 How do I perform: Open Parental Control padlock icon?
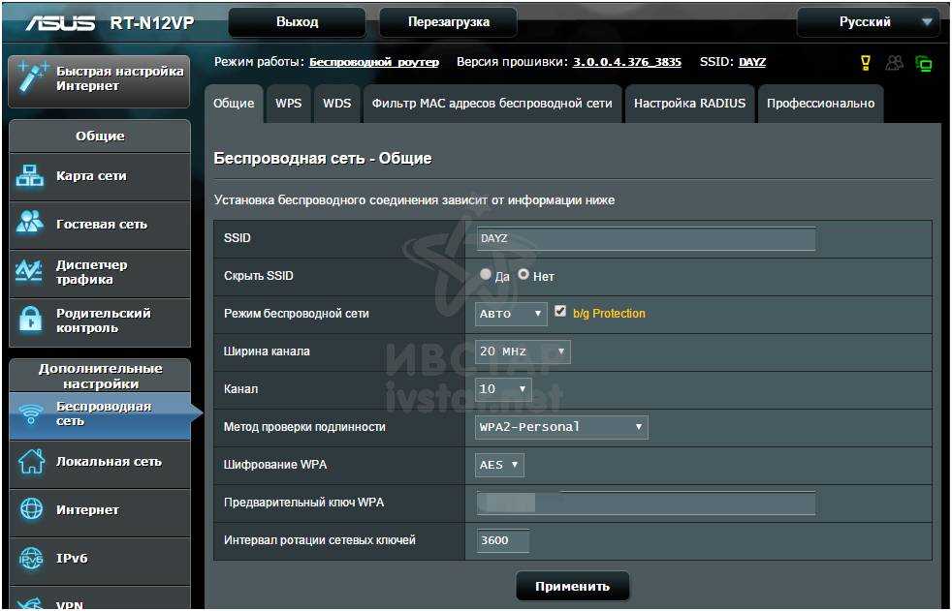(31, 321)
